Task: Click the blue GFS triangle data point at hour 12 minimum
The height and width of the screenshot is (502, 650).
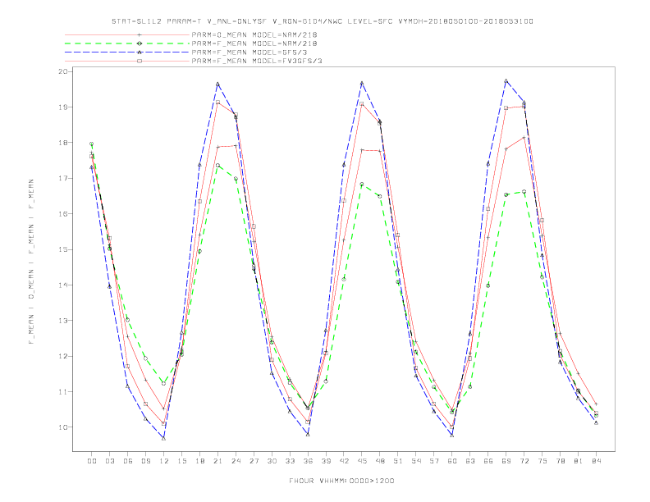Action: point(164,438)
